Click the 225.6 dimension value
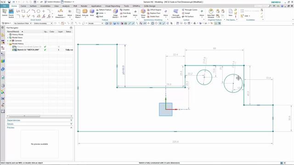 [x=175, y=142]
